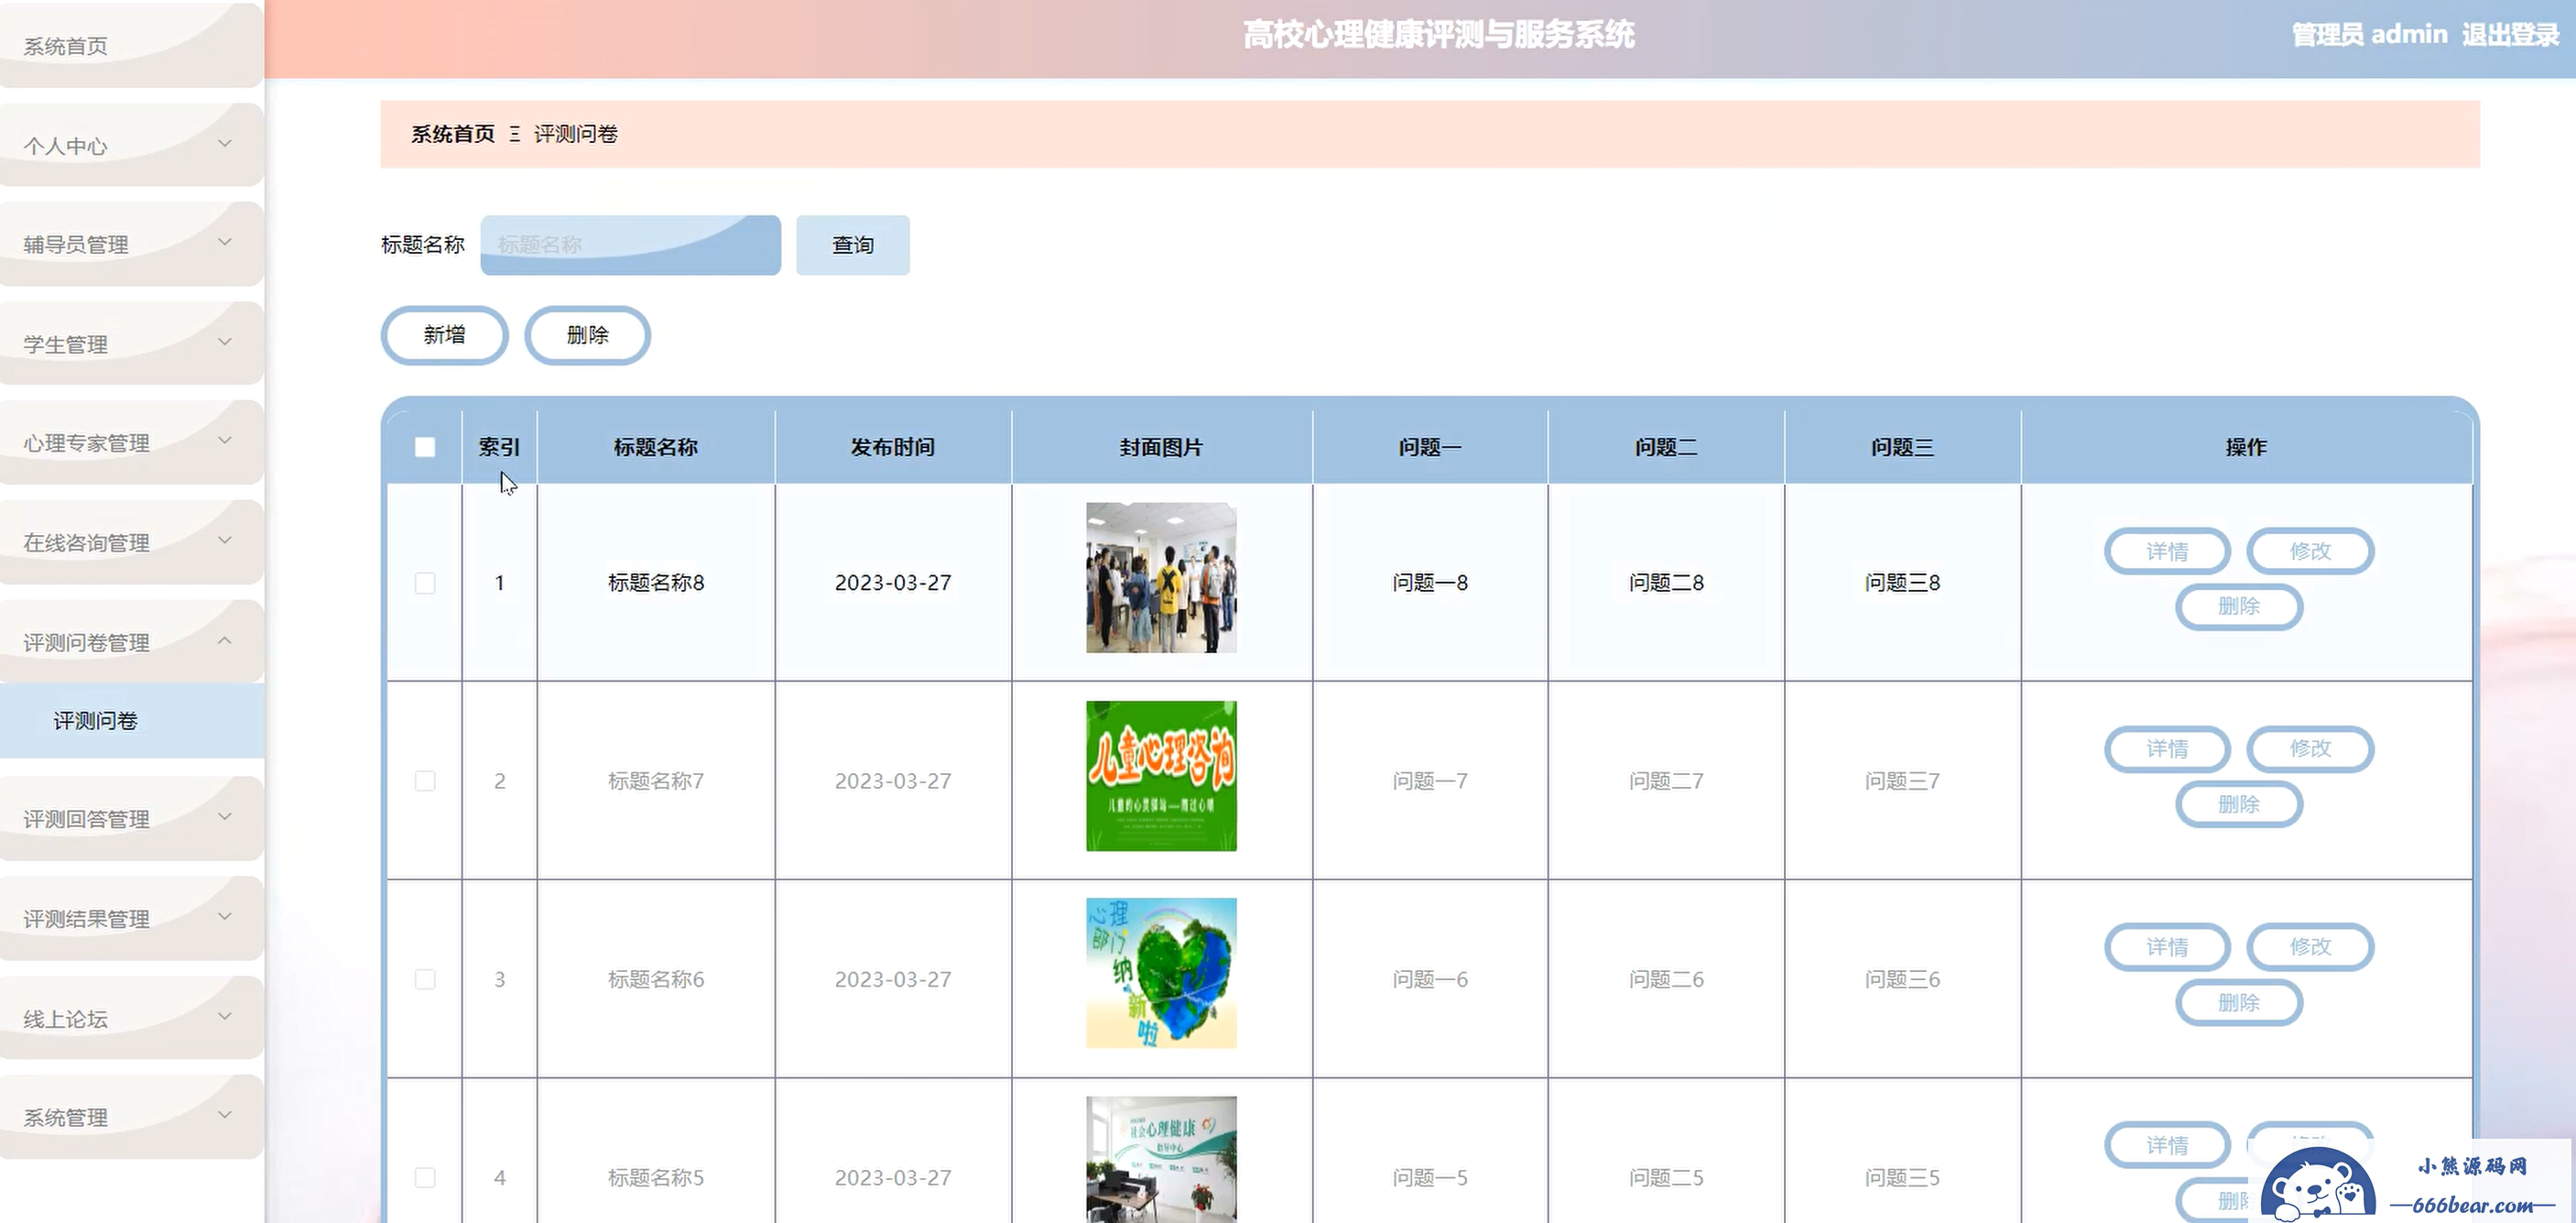Open the 儿童心理咨询 cover thumbnail of 标题名称7
Screen dimensions: 2576x1223
coord(1161,776)
